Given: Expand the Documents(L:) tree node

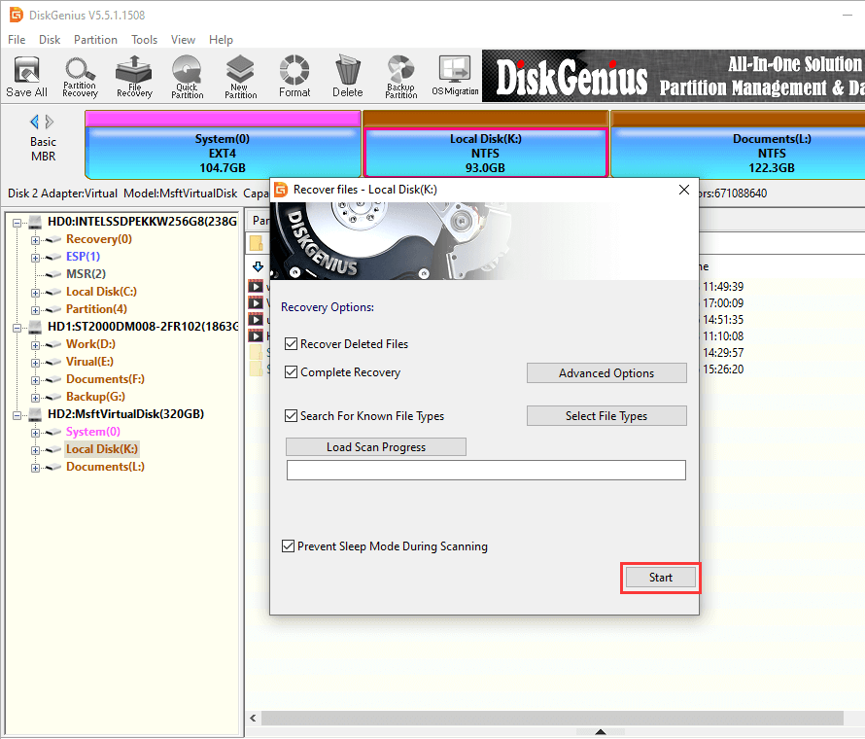Looking at the screenshot, I should click(36, 468).
